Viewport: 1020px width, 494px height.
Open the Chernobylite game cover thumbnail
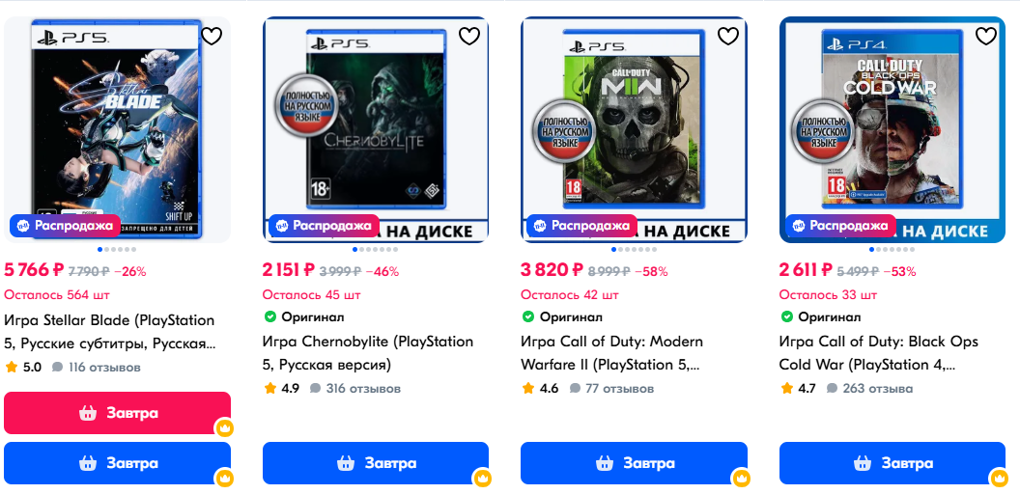[x=376, y=128]
